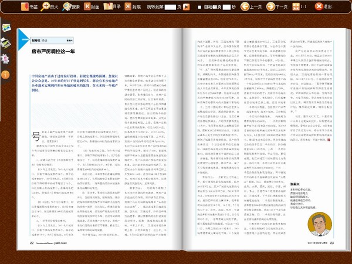Click the orange go-to-page arrow button
The image size is (352, 264).
(x=187, y=7)
